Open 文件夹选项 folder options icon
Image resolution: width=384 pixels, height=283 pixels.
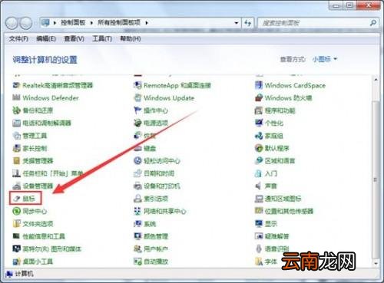pos(17,224)
